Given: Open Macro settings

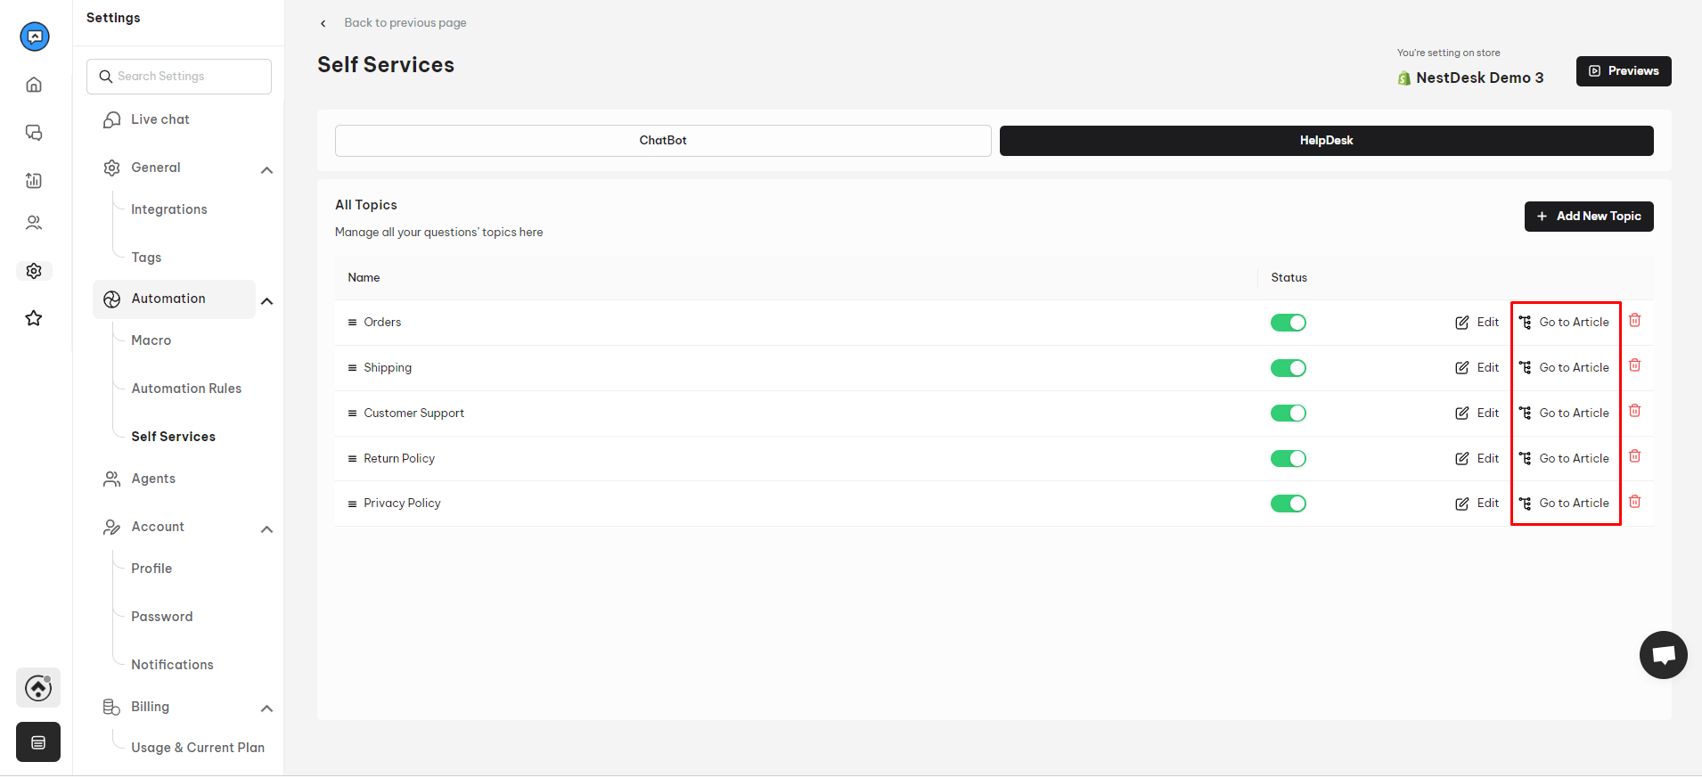Looking at the screenshot, I should click(x=151, y=340).
